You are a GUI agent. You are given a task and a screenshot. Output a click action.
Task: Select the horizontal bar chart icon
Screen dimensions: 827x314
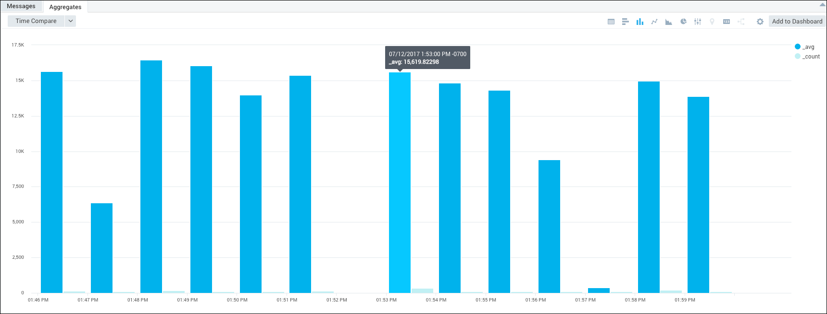[x=625, y=22]
